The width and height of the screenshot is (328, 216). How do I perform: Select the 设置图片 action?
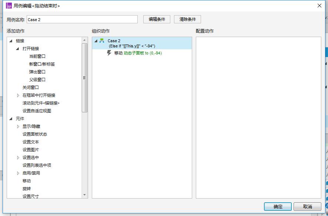[x=31, y=150]
